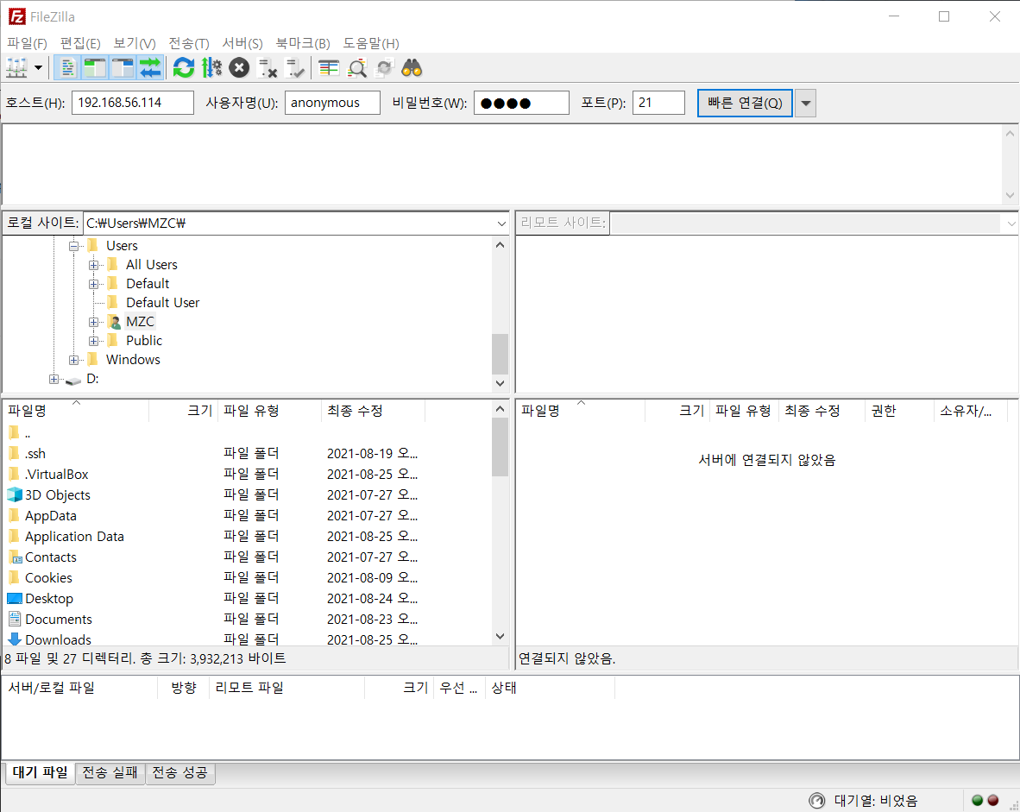The height and width of the screenshot is (812, 1020).
Task: Click the 빠른 연결 quick connect button
Action: click(x=745, y=103)
